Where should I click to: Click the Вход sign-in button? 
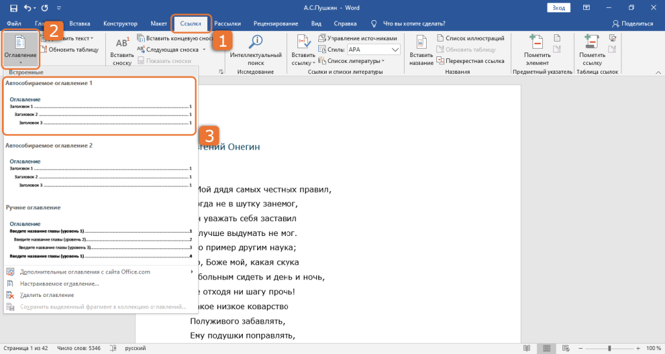558,8
